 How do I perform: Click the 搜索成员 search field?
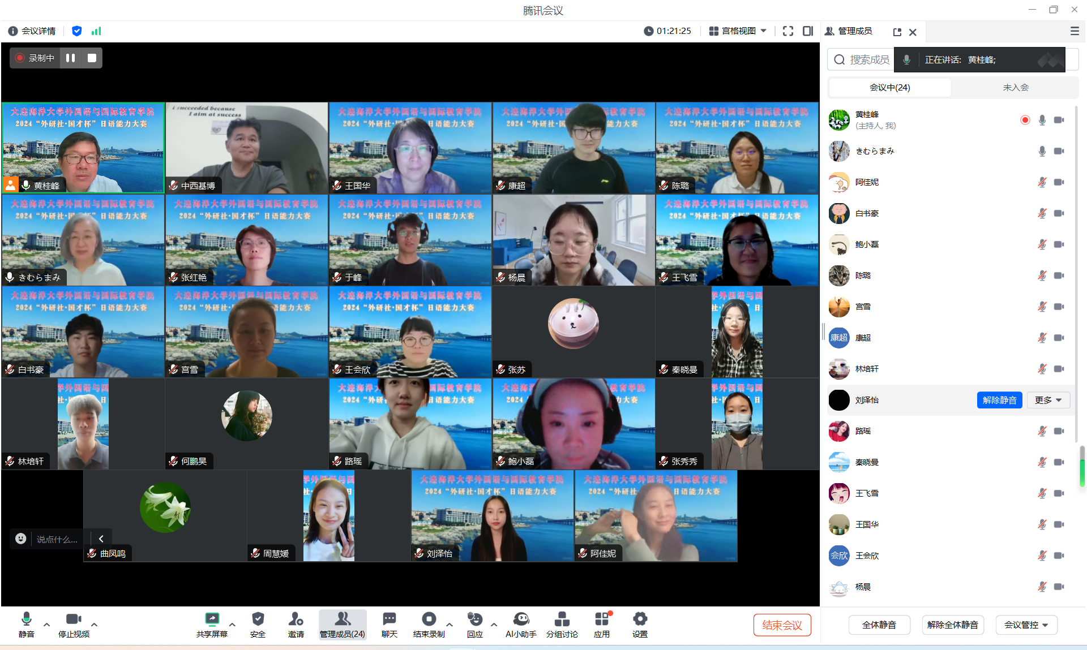[868, 60]
